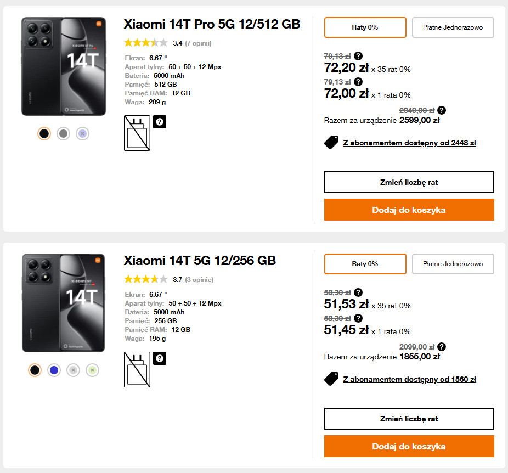
Task: Select black color for Xiaomi 14T Pro
Action: click(x=44, y=133)
